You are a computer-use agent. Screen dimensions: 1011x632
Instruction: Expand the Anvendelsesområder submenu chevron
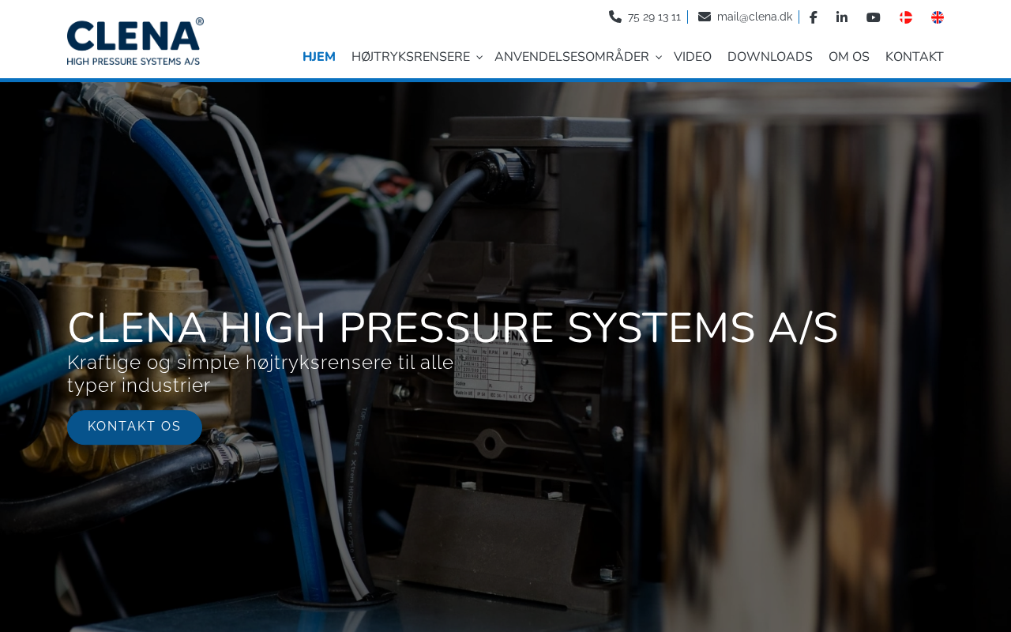pyautogui.click(x=659, y=58)
